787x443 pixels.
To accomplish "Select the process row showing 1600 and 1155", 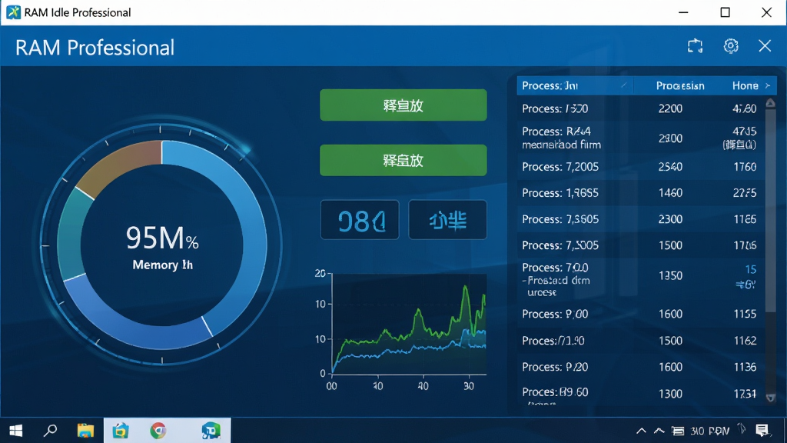I will 641,314.
